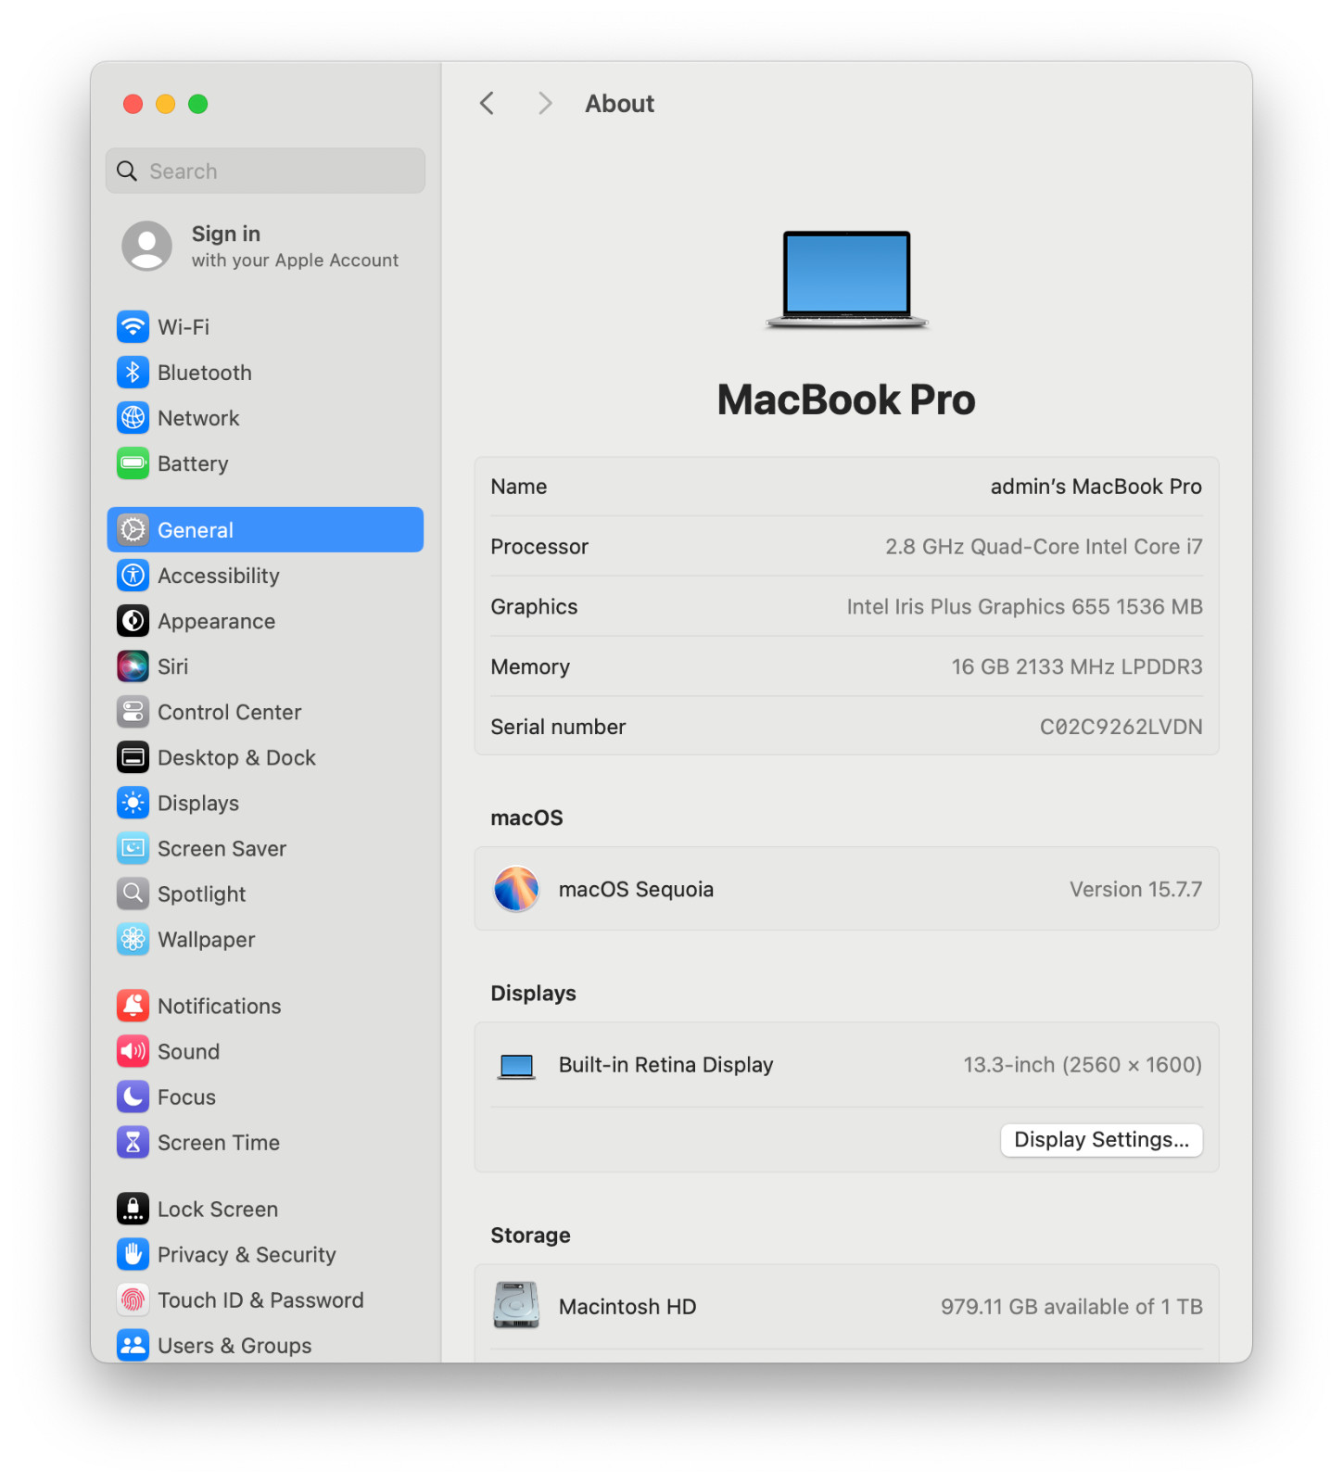Open the Spotlight magnifier icon

[x=133, y=893]
